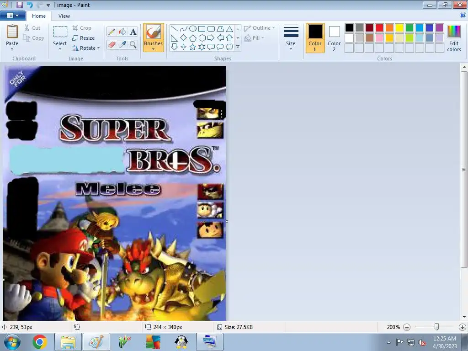Screen dimensions: 468x351
Task: Switch to the View tab
Action: [64, 16]
